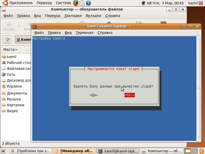Viewport: 205px width, 154px height.
Task: Open the Закладки menu in file browser
Action: click(x=73, y=15)
